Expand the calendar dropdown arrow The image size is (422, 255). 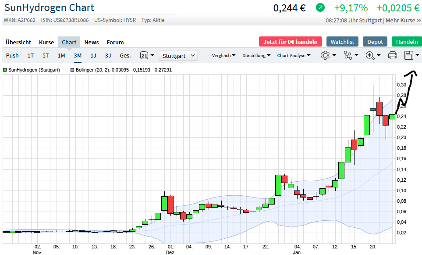pyautogui.click(x=152, y=55)
